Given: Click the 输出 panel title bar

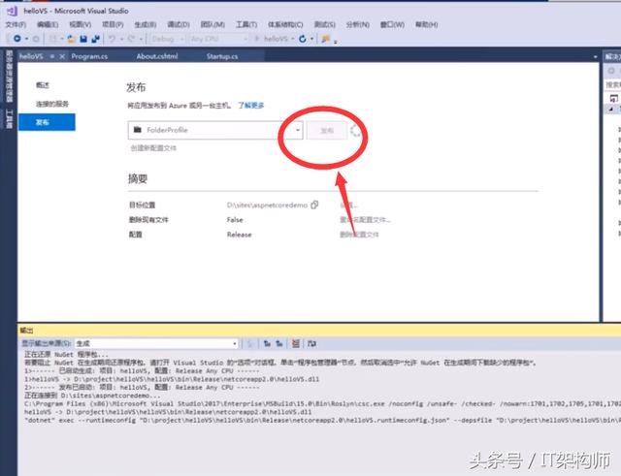Looking at the screenshot, I should point(319,330).
